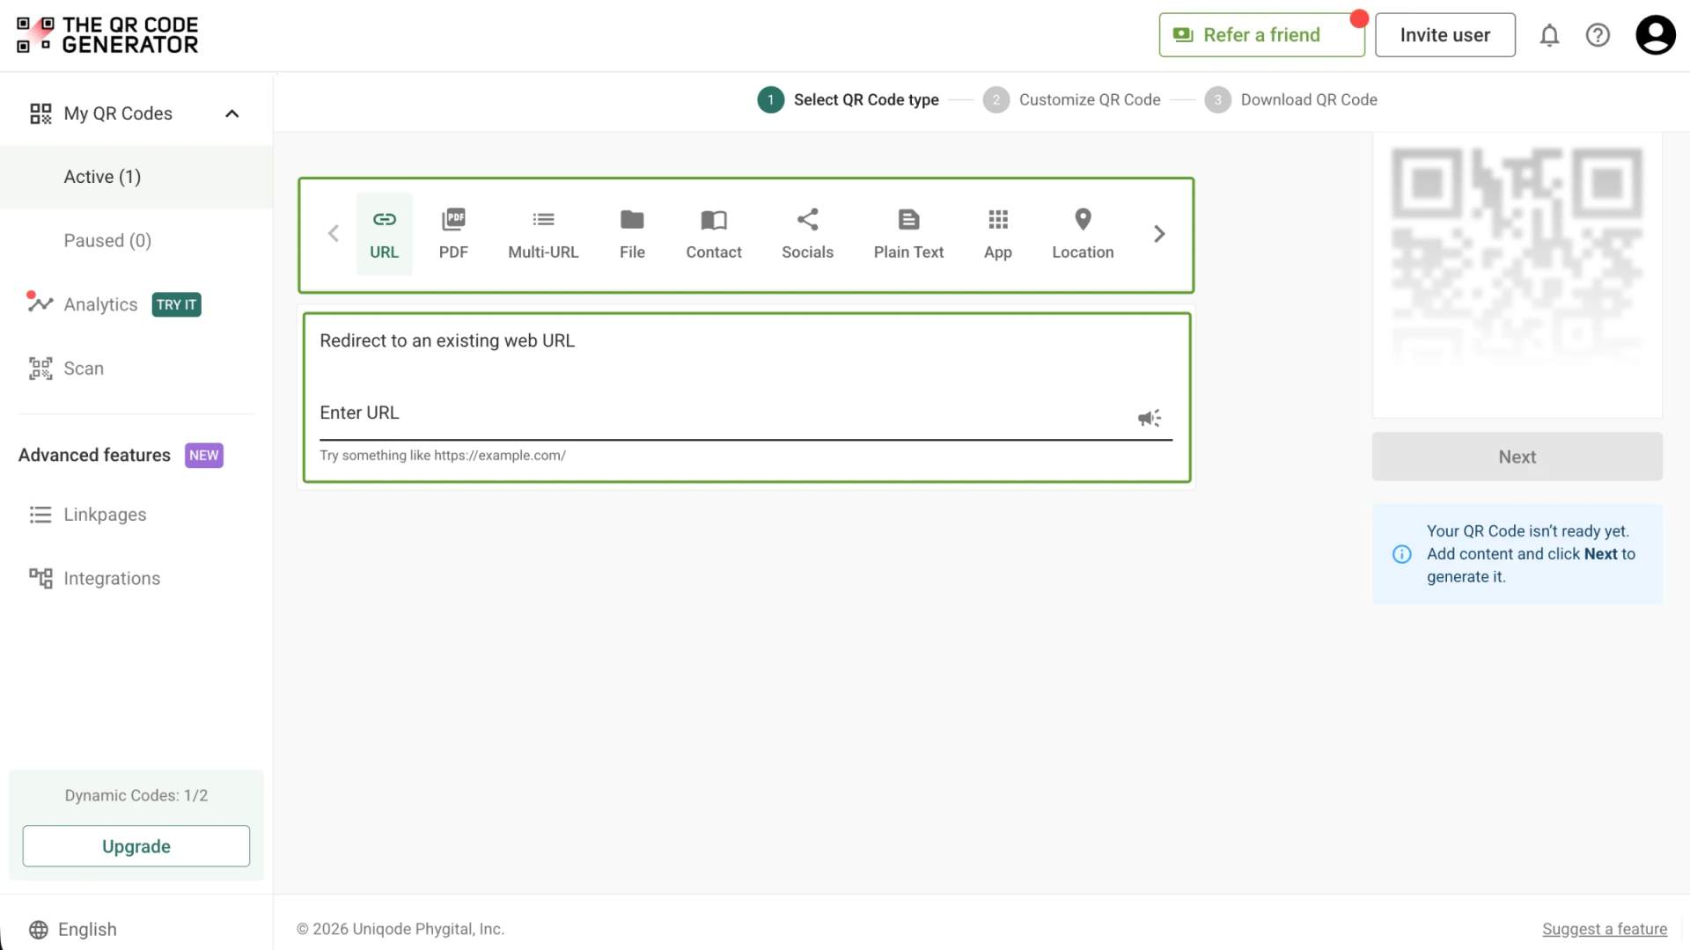The height and width of the screenshot is (950, 1690).
Task: Pick the Plain Text QR code type
Action: coord(908,234)
